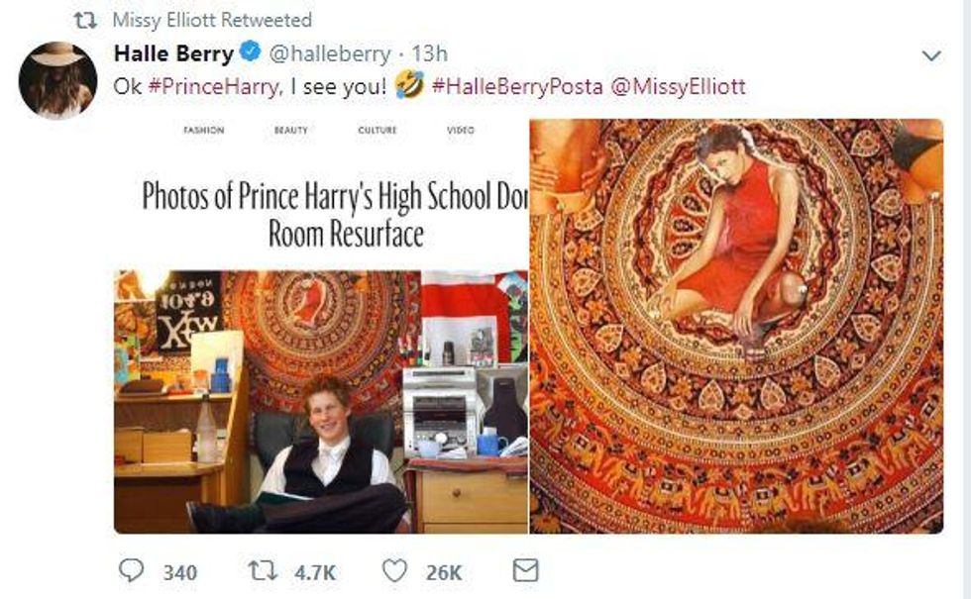Open the tapestry poster image on the right
This screenshot has width=971, height=599.
pyautogui.click(x=736, y=326)
